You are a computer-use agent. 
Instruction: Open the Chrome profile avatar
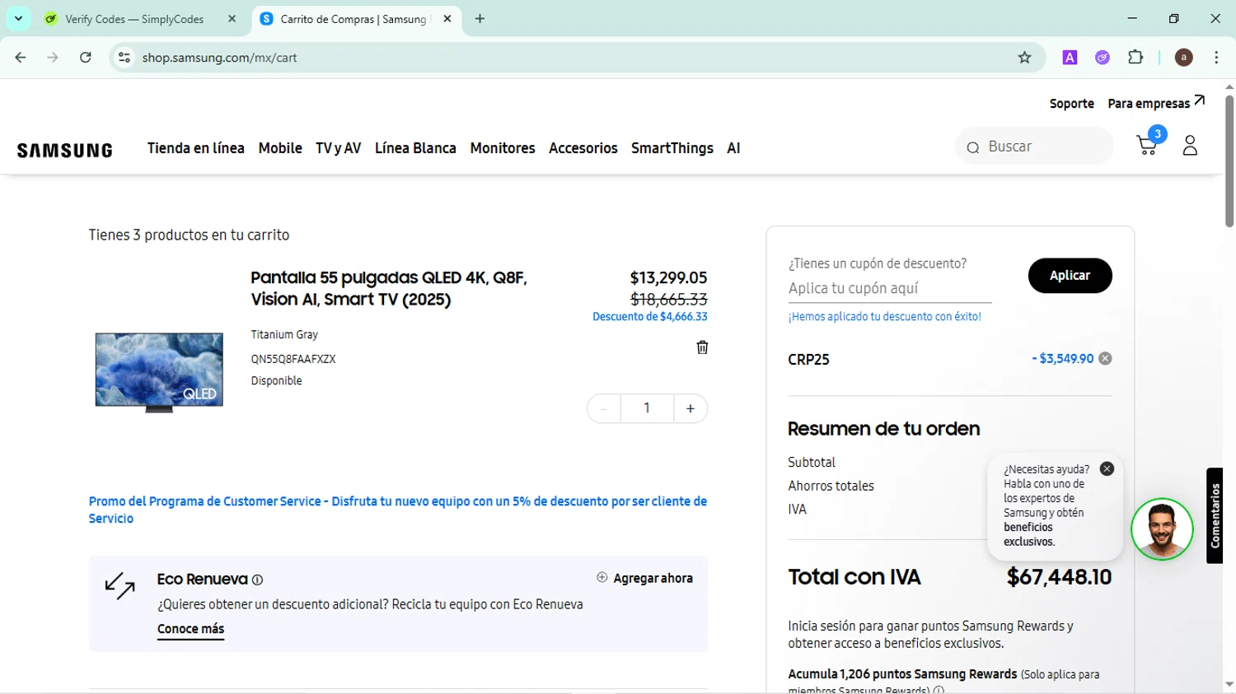point(1183,58)
